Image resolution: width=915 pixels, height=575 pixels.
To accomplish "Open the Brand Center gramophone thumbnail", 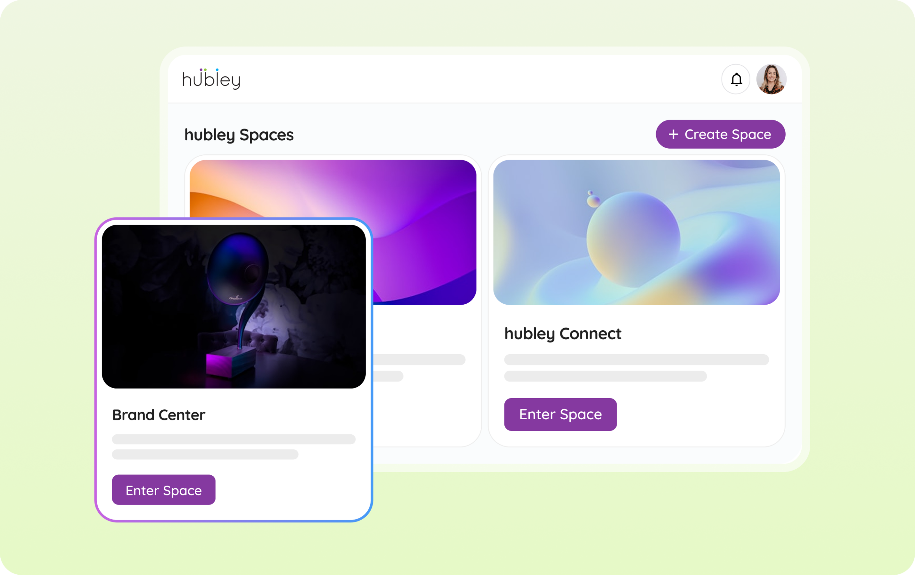I will 234,306.
